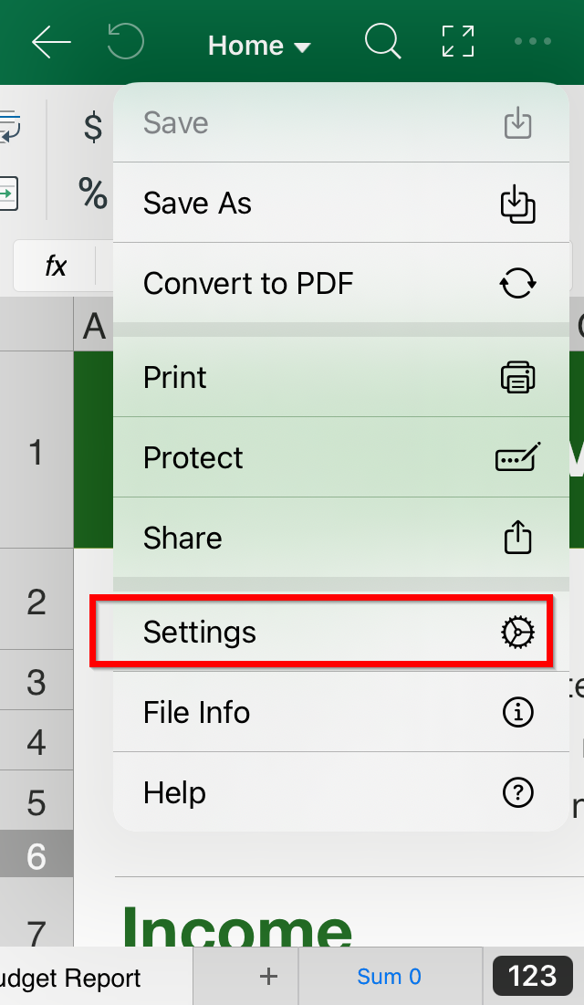This screenshot has height=1005, width=584.
Task: Apply the percent format icon
Action: pos(93,194)
